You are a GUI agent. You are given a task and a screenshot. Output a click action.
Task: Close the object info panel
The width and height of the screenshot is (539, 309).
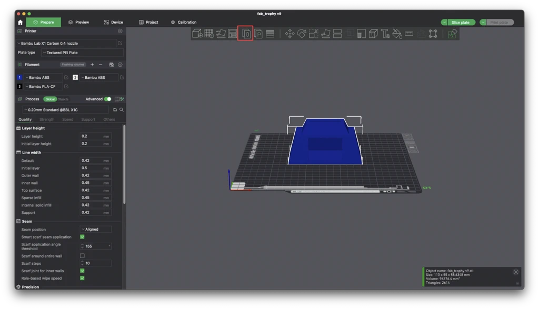(516, 272)
